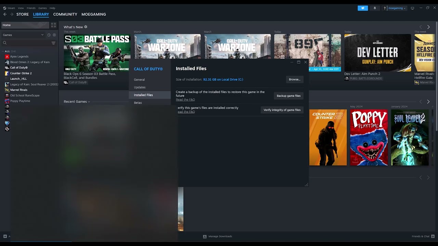Screen dimensions: 438x246
Task: Select the Rocket League icon in library list
Action: [x=7, y=123]
